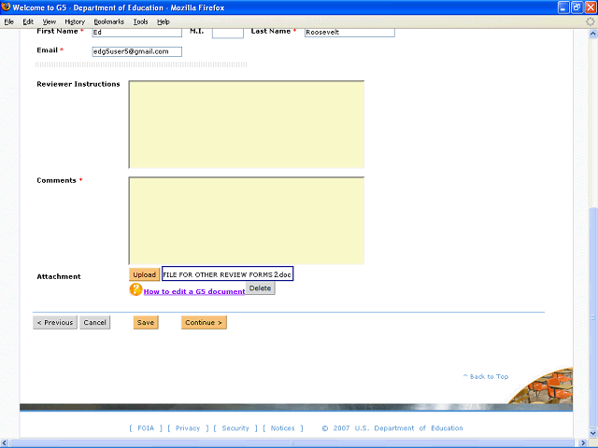Click the Continue button

pos(204,322)
